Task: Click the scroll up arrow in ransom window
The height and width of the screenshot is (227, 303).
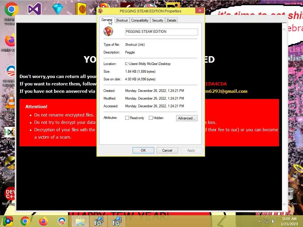Action: click(284, 30)
